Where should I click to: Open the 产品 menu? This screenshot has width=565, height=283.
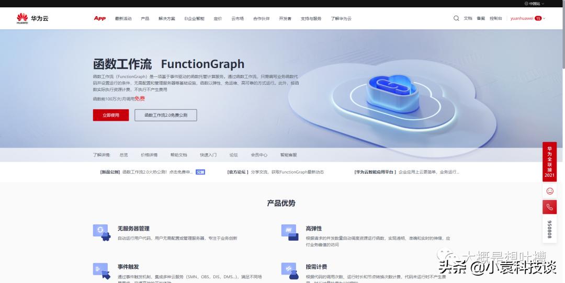click(x=145, y=18)
